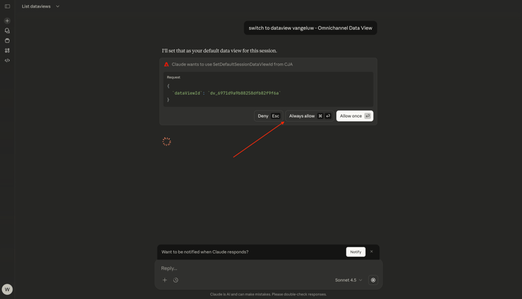Click the Notify button
This screenshot has width=522, height=299.
(356, 252)
